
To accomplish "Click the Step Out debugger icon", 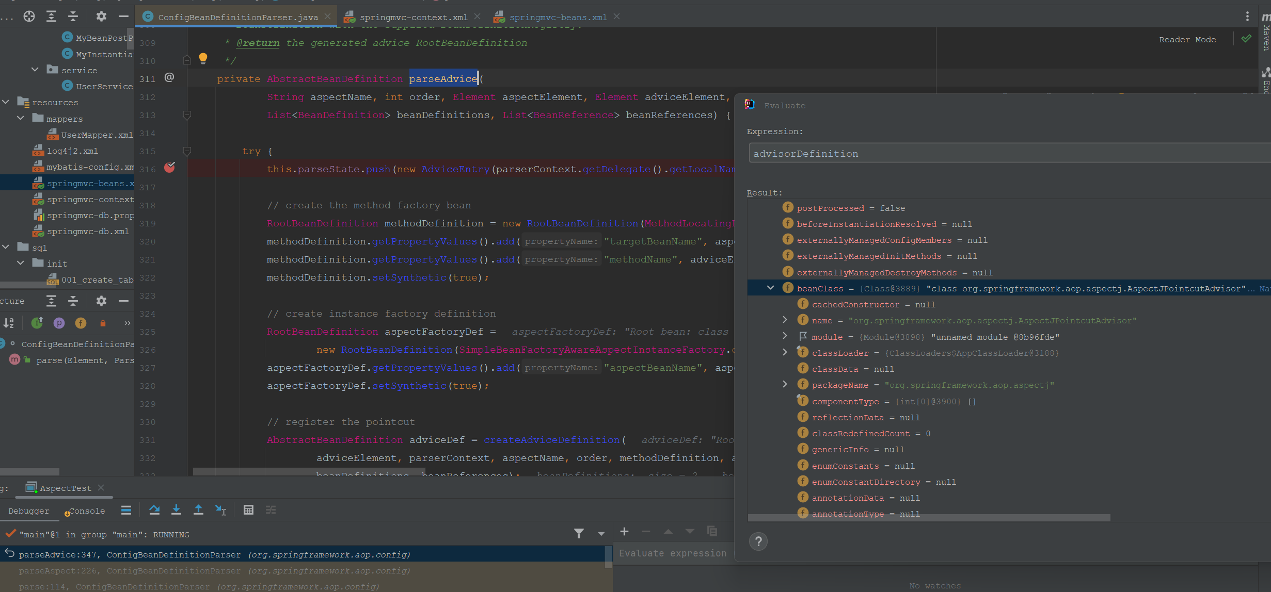I will (198, 510).
